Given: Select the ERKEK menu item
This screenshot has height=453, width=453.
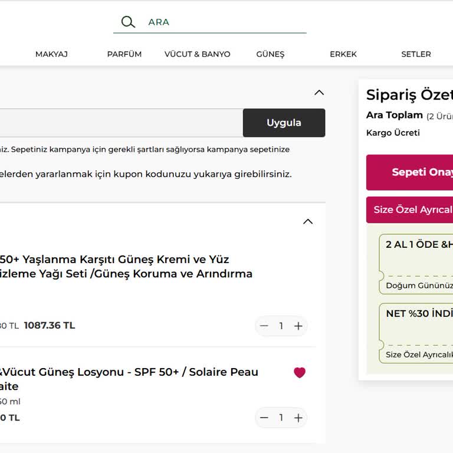Looking at the screenshot, I should tap(343, 54).
